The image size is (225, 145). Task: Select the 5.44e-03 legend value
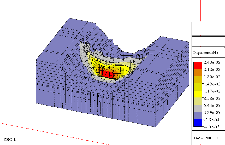click(212, 106)
